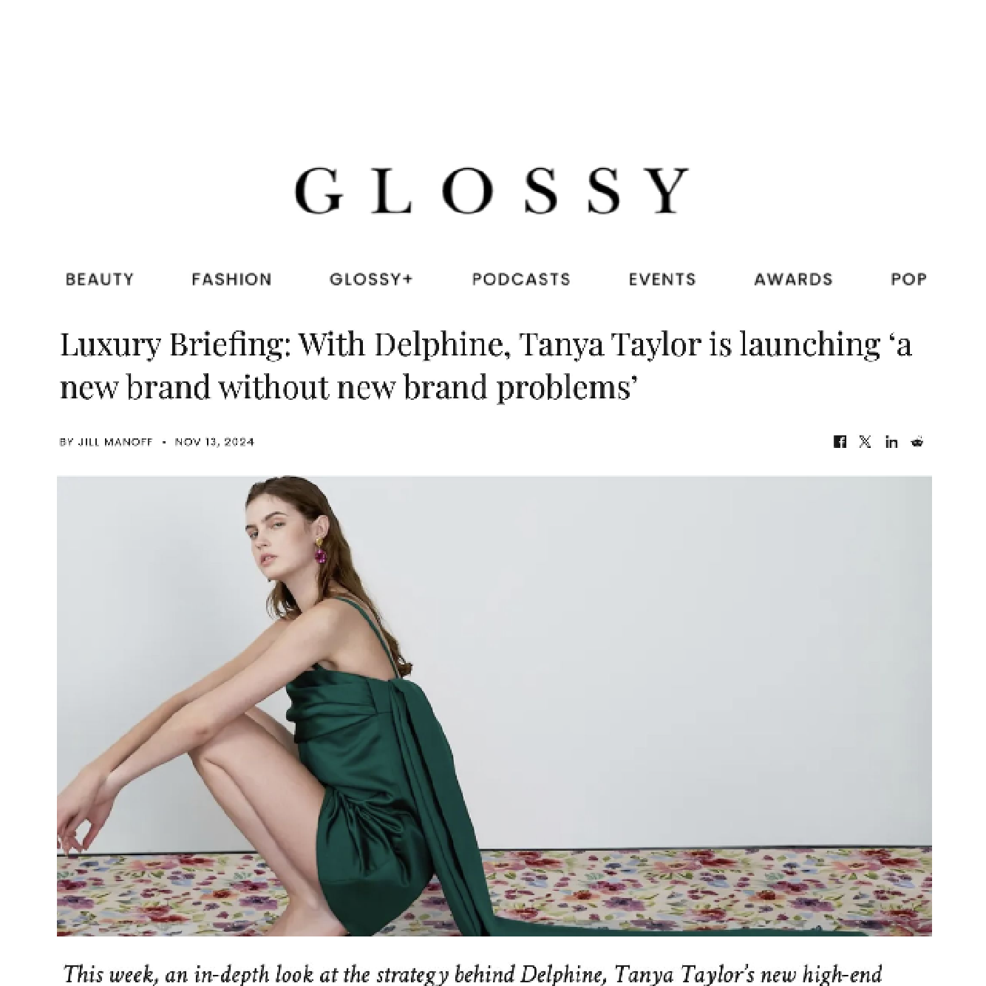Open author Jill Manoff's profile
986x986 pixels.
click(x=115, y=442)
